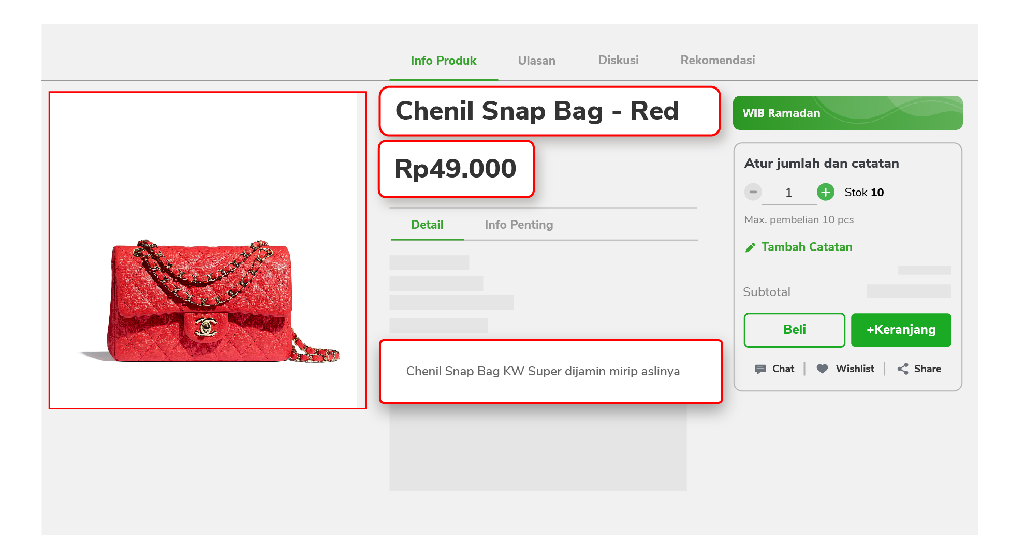Screen dimensions: 1025x559
Task: Click the Share icon
Action: tap(903, 369)
